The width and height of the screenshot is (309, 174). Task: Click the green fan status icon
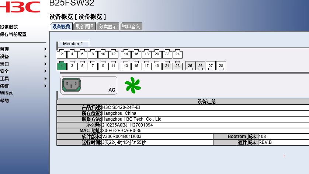coord(133,85)
